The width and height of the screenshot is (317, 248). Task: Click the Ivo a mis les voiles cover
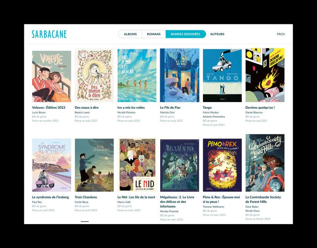tap(137, 76)
